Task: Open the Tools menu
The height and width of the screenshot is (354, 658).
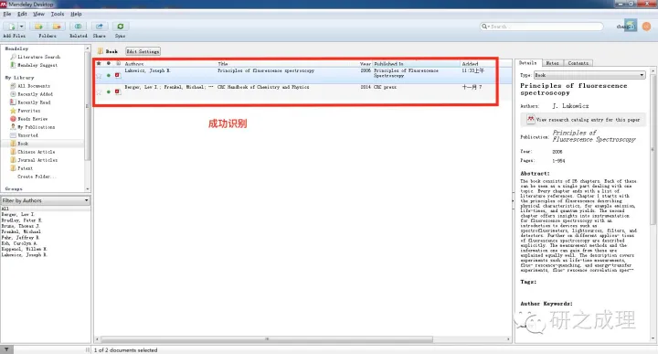Action: 58,14
